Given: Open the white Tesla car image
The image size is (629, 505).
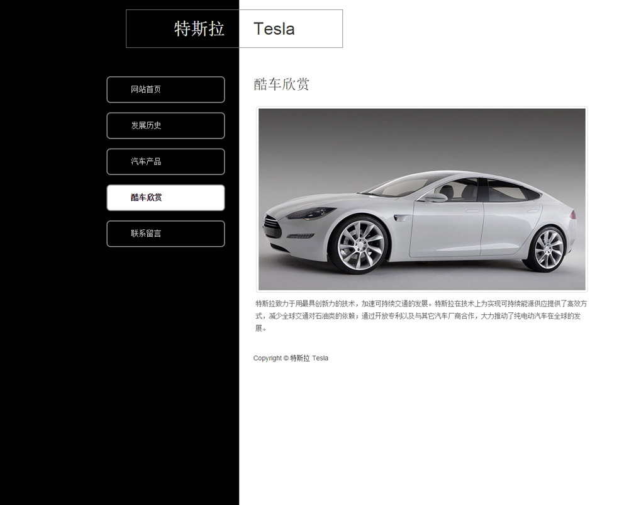Looking at the screenshot, I should pyautogui.click(x=421, y=199).
